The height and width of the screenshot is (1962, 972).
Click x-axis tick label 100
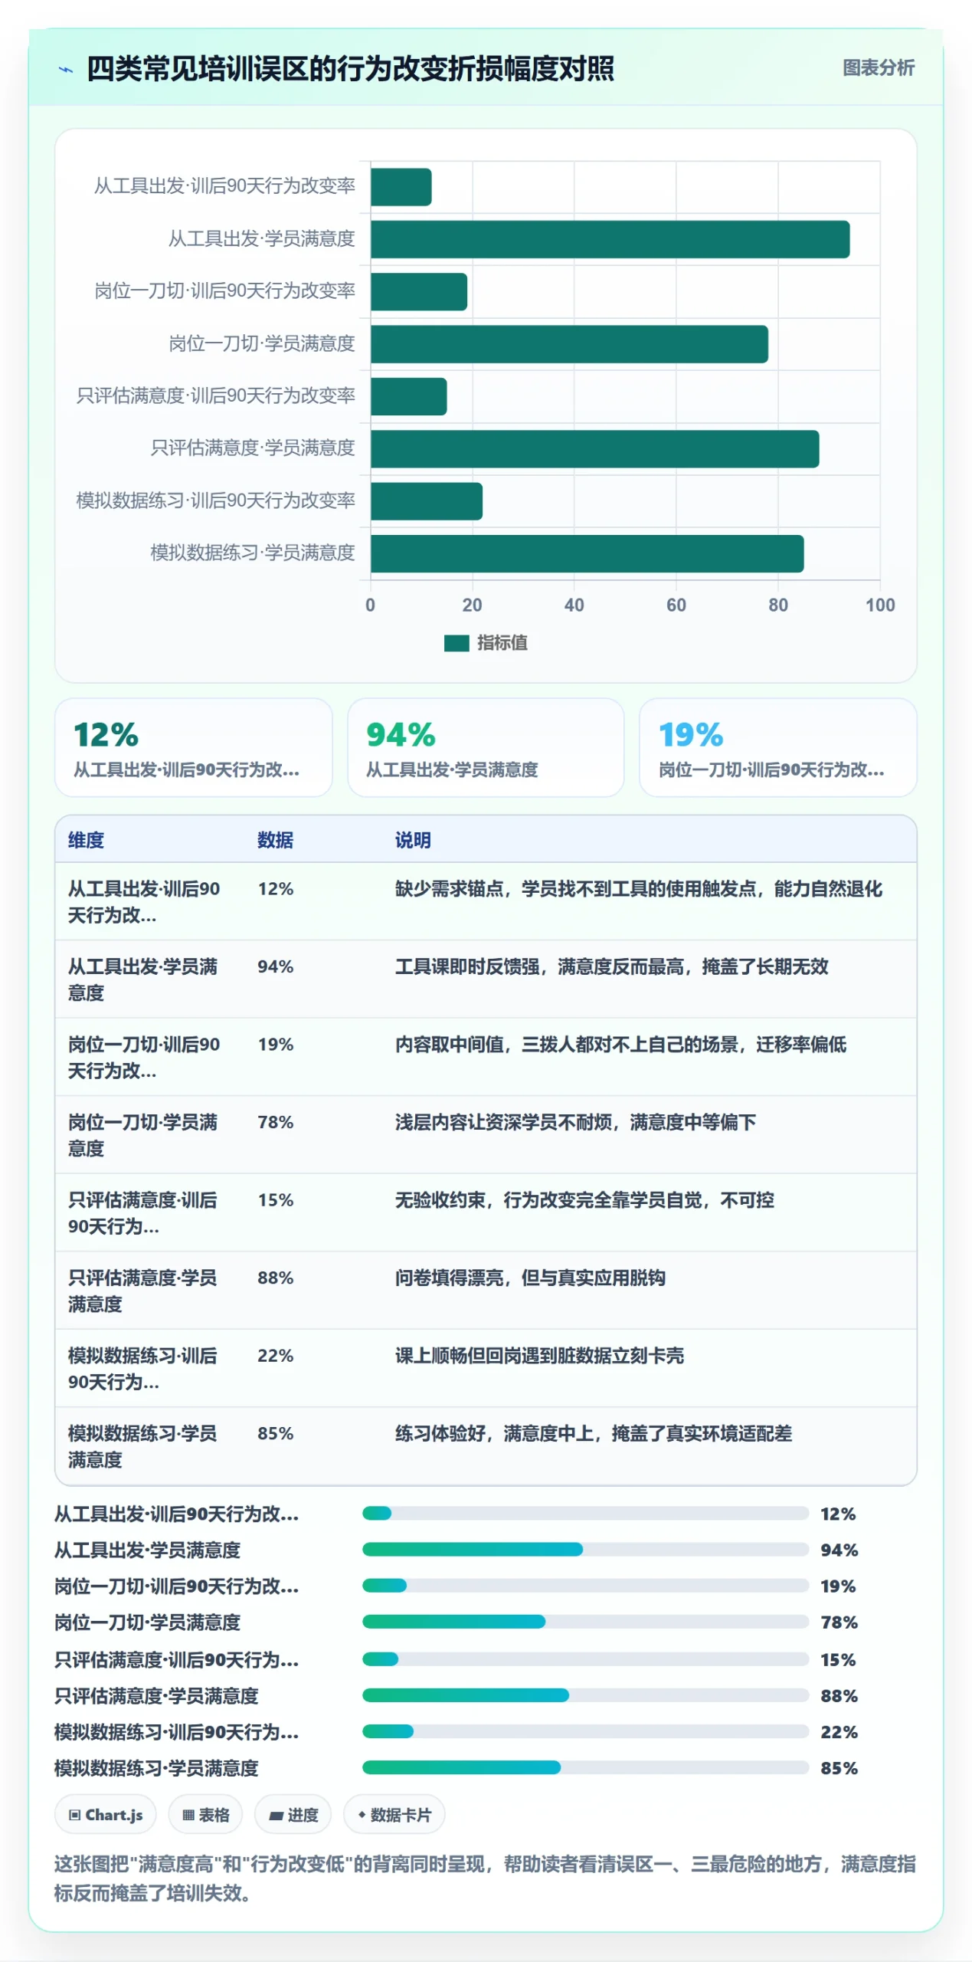(879, 605)
